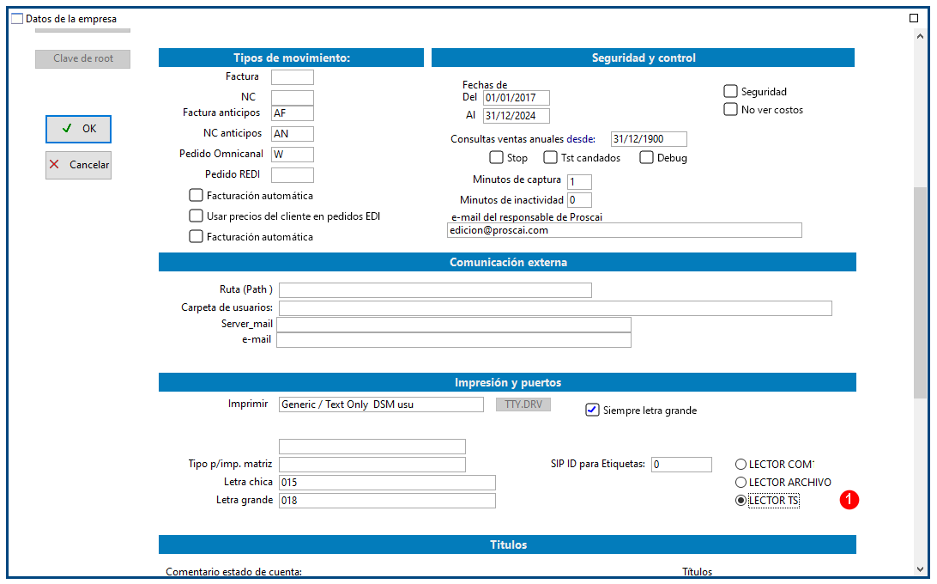
Task: Click the responsible e-mail field edicion@proscai.com
Action: [625, 230]
